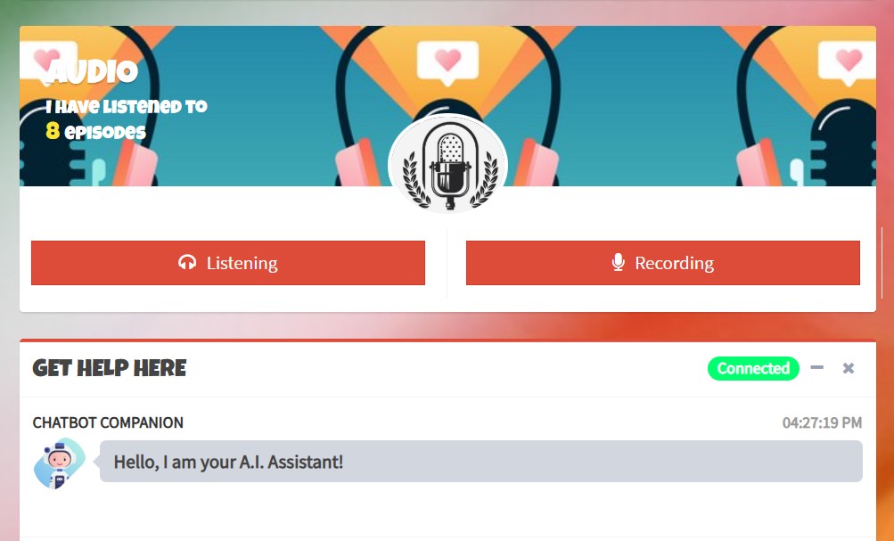Click the heart speech bubble at banner right
Viewport: 894px width, 541px height.
(848, 61)
